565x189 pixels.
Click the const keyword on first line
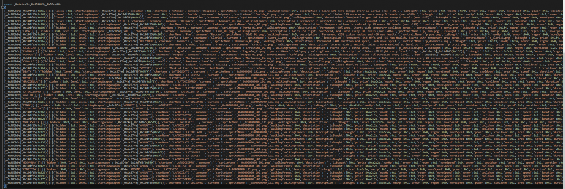(8, 4)
